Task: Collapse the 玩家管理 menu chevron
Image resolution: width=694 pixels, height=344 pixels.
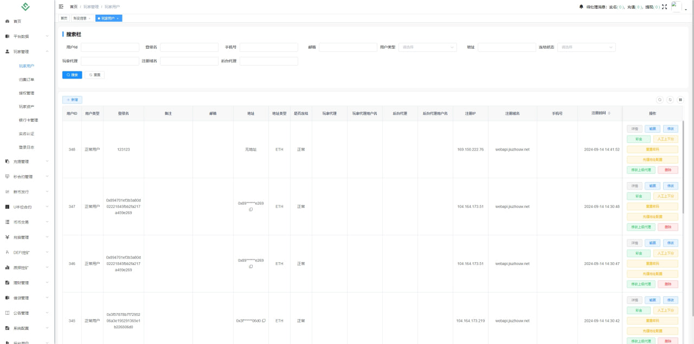Action: (47, 51)
